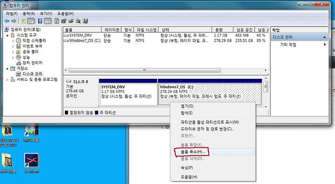Click the web up용 desktop folder
Image resolution: width=335 pixels, height=184 pixels.
8,163
